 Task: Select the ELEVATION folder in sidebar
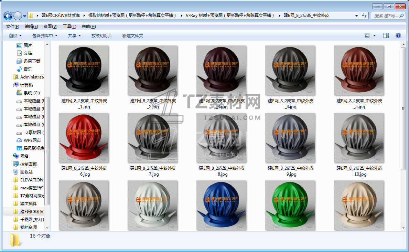(x=28, y=180)
